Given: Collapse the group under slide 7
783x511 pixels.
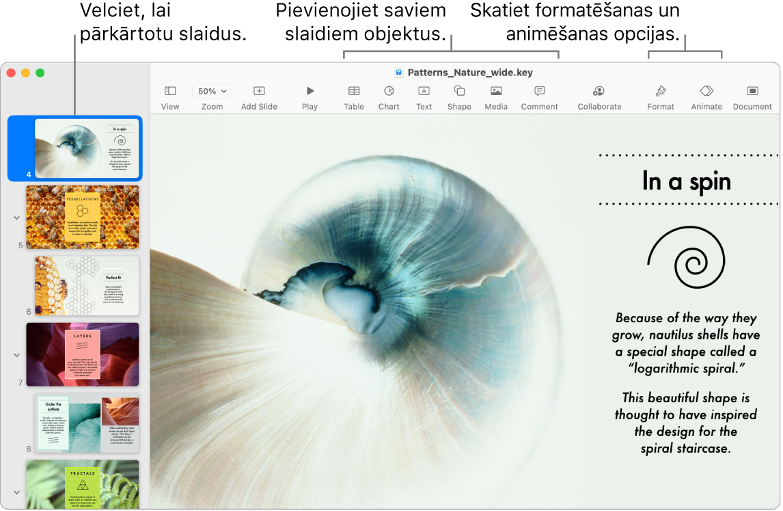Looking at the screenshot, I should (16, 355).
